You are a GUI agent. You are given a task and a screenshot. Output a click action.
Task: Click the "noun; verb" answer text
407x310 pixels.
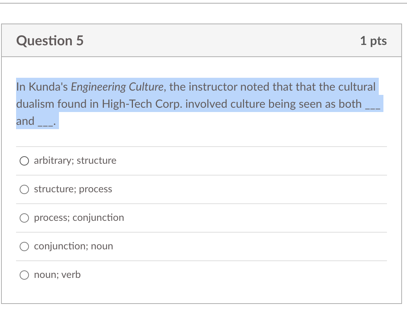[57, 275]
